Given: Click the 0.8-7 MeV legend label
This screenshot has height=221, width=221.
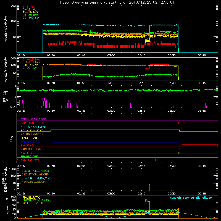Looking at the screenshot, I should click(x=30, y=65).
